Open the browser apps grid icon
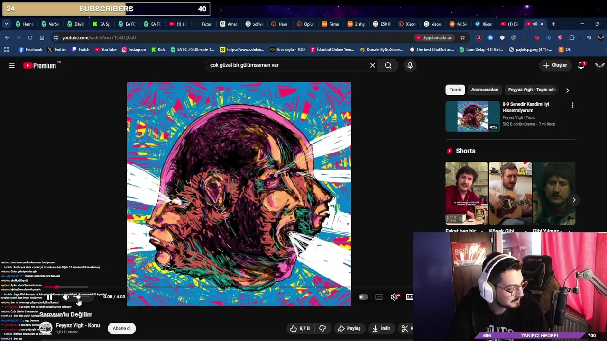Viewport: 607px width, 341px height. [x=6, y=49]
